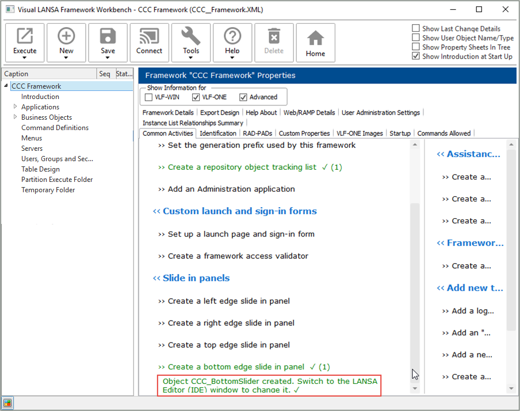Click the Save floppy disk icon
Screen dimensions: 520x411
pyautogui.click(x=108, y=37)
